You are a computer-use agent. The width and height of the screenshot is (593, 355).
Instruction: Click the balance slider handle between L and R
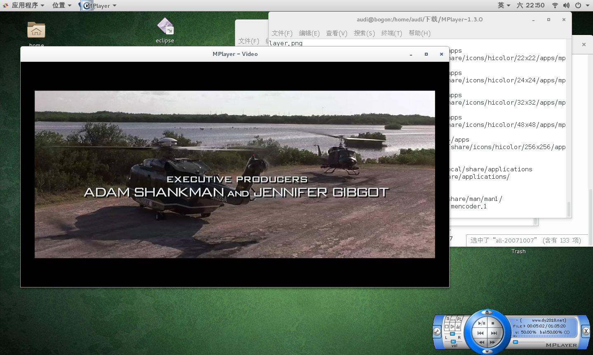(x=452, y=334)
